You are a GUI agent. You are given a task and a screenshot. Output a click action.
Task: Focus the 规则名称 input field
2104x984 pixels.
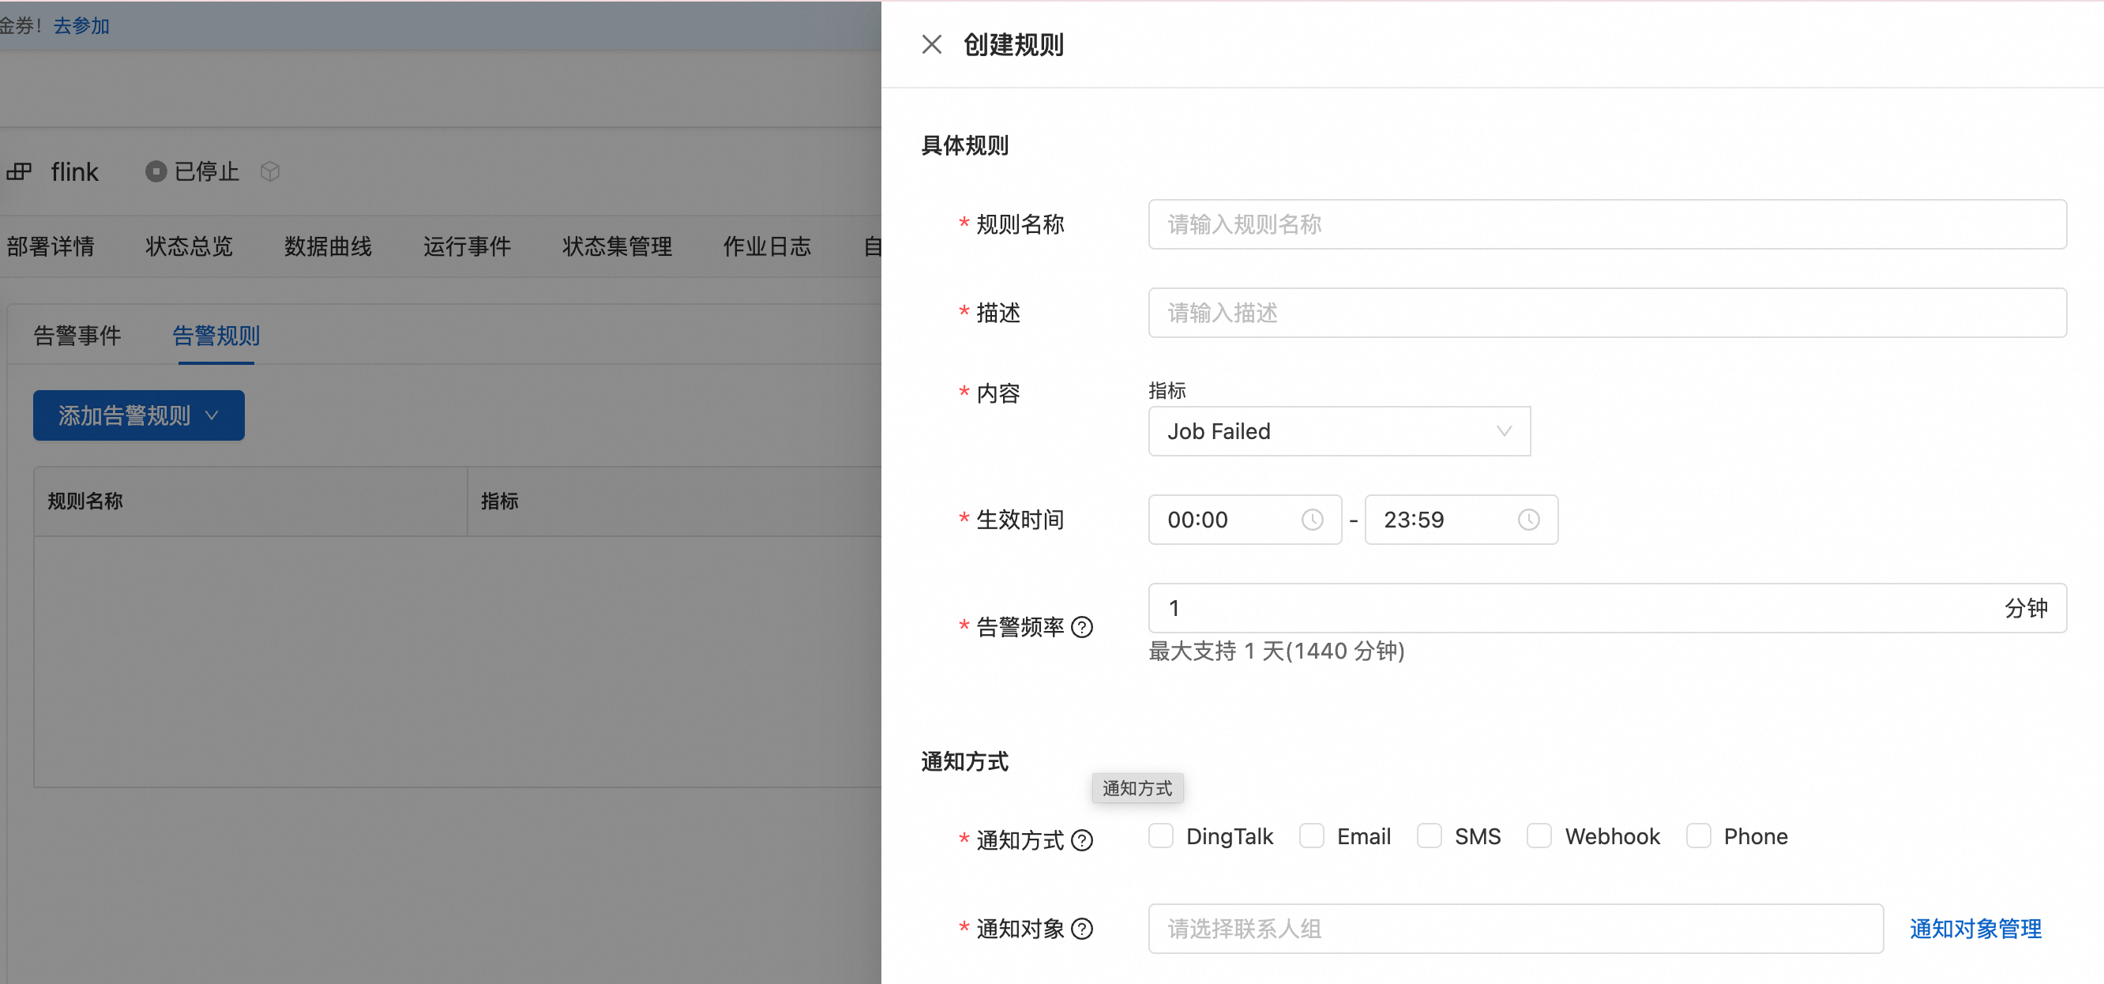[1606, 224]
